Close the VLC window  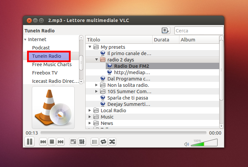click(29, 20)
